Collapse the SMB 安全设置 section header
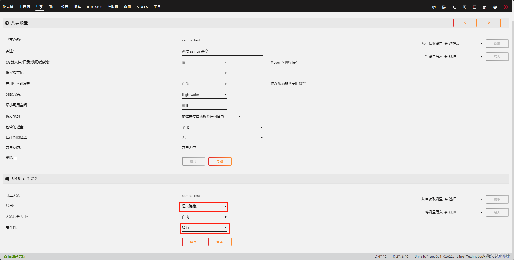 coord(7,178)
